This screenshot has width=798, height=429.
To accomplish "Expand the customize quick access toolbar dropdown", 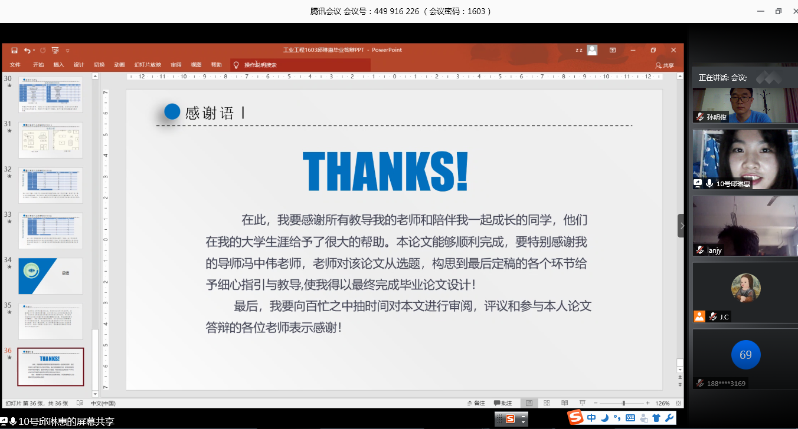I will [67, 51].
